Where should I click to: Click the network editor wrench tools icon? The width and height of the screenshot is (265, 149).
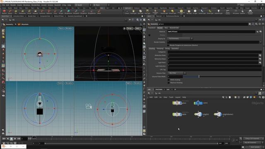(223, 97)
